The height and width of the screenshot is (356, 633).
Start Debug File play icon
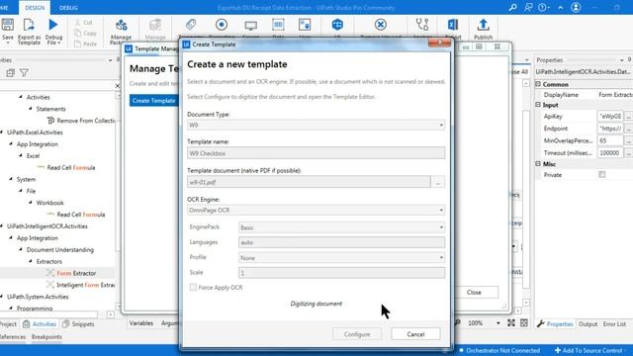click(x=53, y=25)
